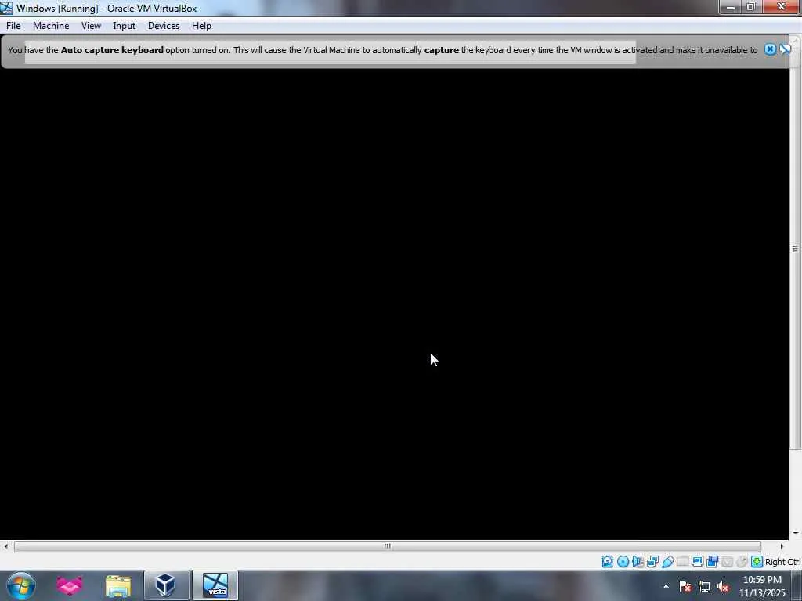Open the Machine menu
Screen dimensions: 802x601
click(51, 26)
